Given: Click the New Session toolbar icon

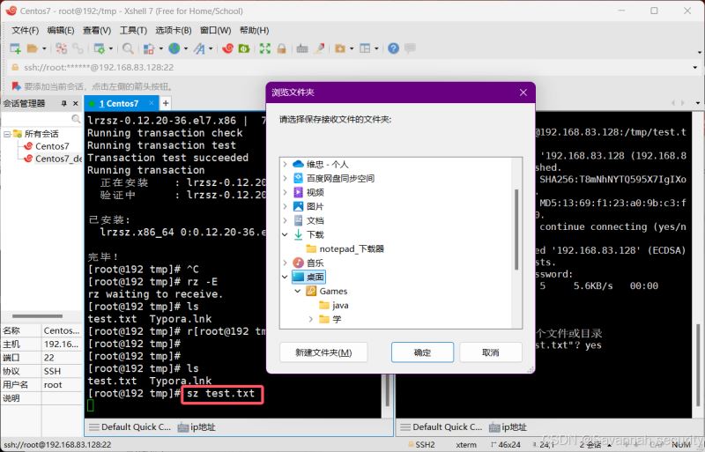Looking at the screenshot, I should (15, 48).
